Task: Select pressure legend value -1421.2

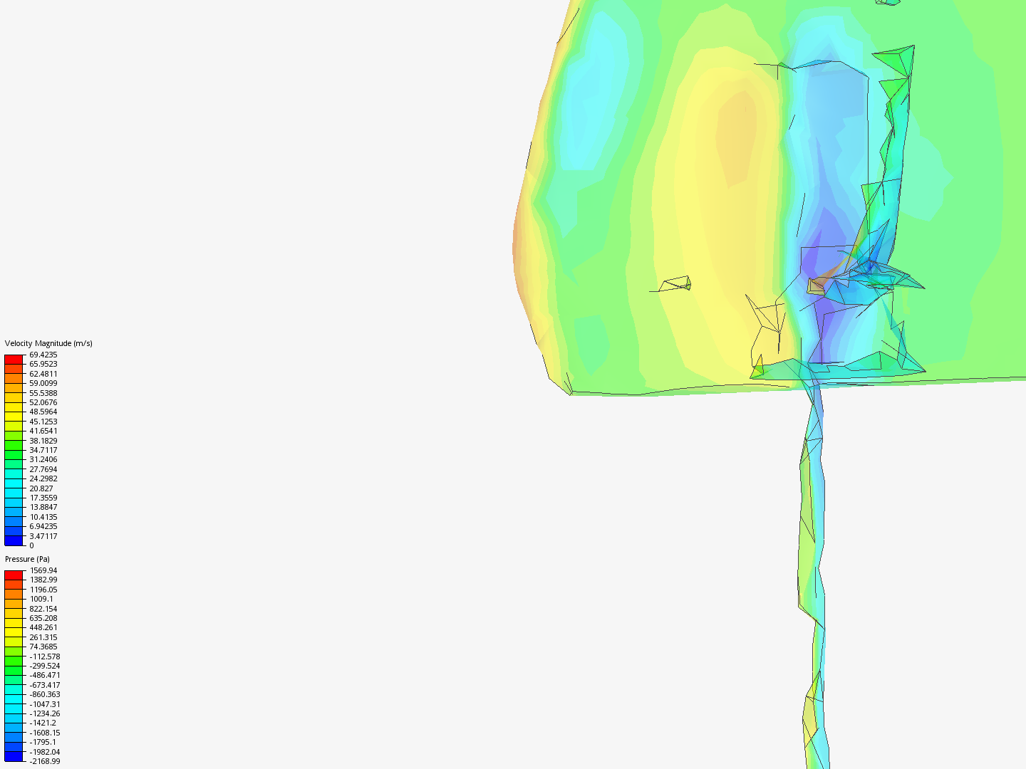Action: pos(43,723)
